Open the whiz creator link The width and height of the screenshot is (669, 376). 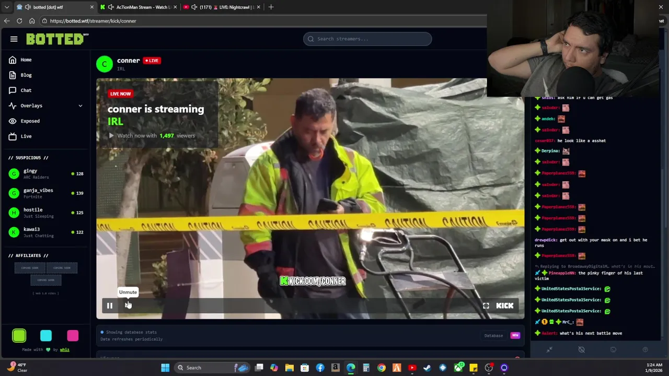[x=64, y=350]
